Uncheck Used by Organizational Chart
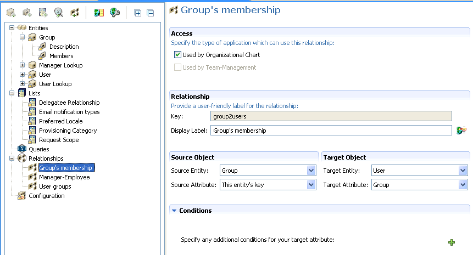This screenshot has height=255, width=473. pos(177,55)
